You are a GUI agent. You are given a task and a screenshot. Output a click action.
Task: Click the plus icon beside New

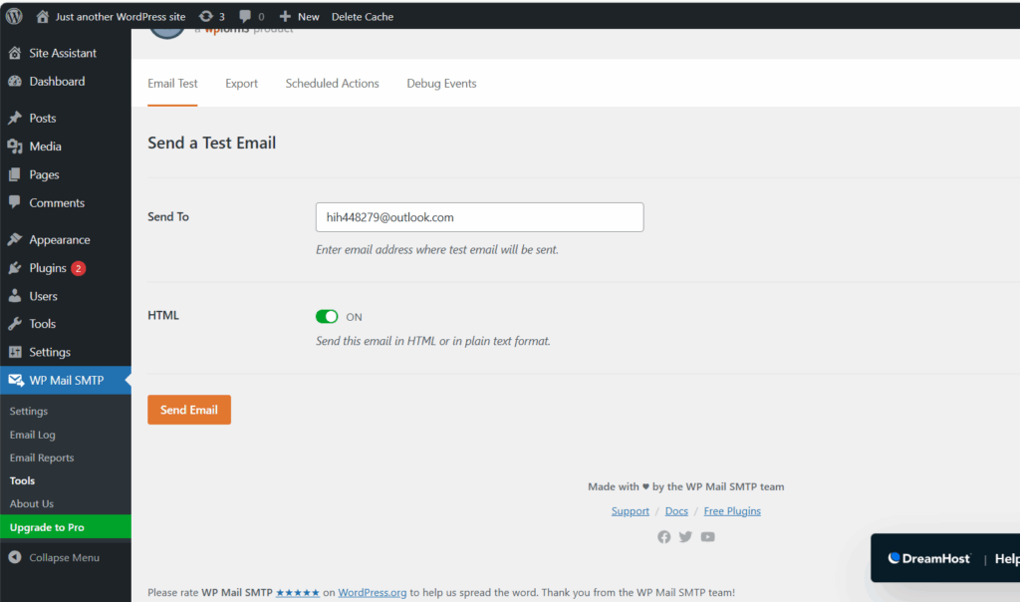285,16
